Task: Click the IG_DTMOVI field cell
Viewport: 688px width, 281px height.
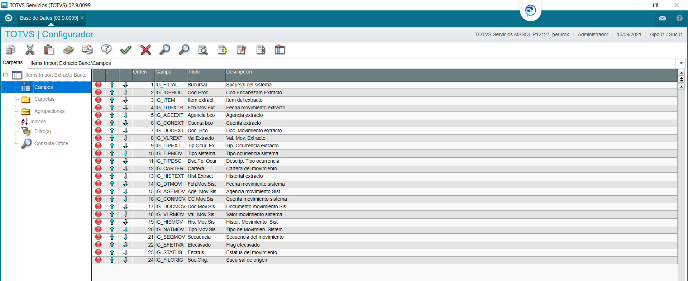Action: [x=171, y=184]
